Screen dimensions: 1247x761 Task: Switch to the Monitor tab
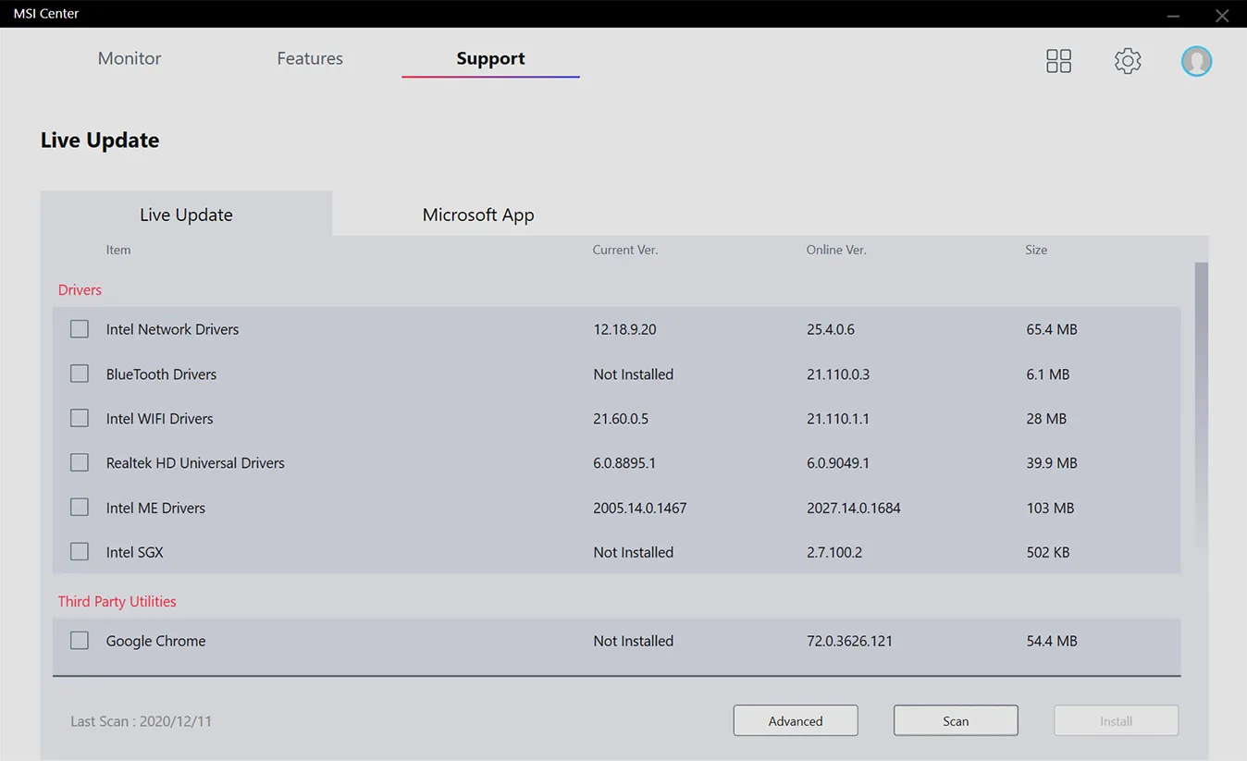(x=130, y=58)
